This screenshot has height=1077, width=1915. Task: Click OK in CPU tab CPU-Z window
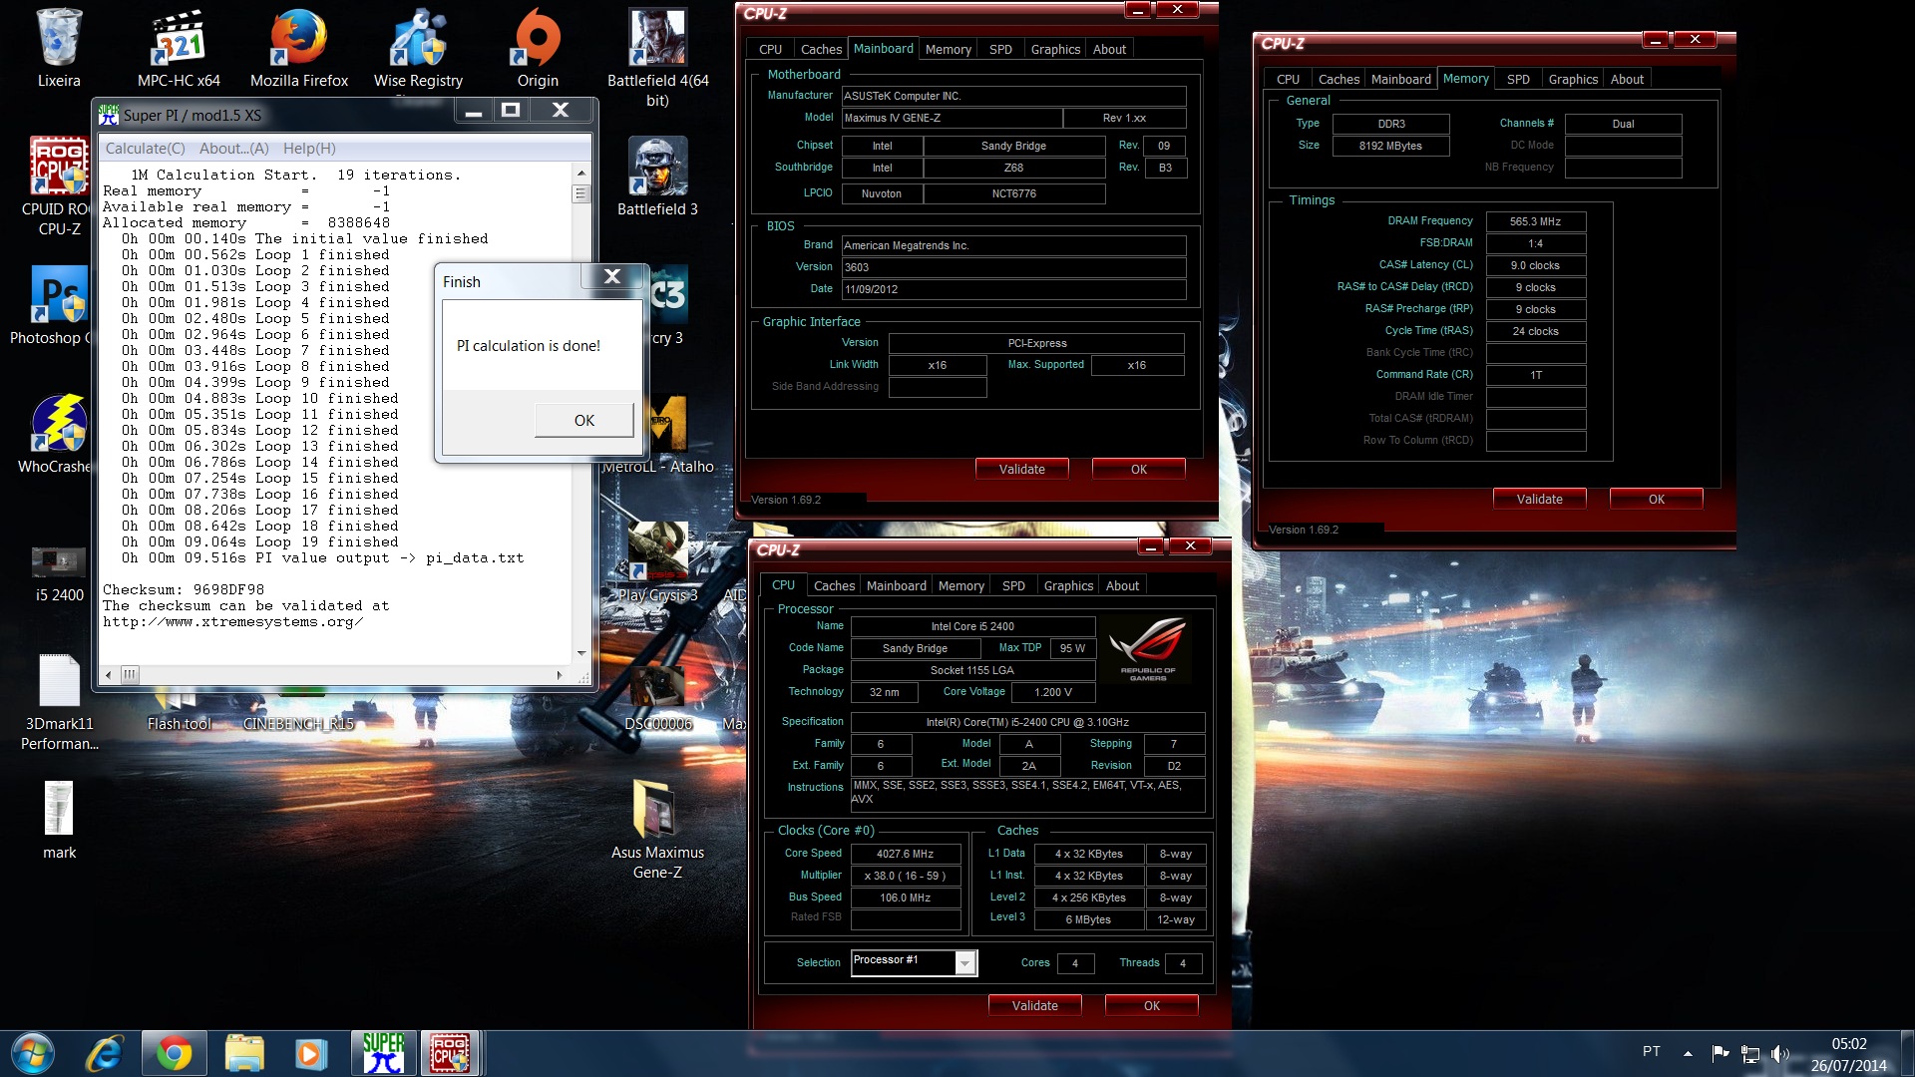point(1151,1005)
